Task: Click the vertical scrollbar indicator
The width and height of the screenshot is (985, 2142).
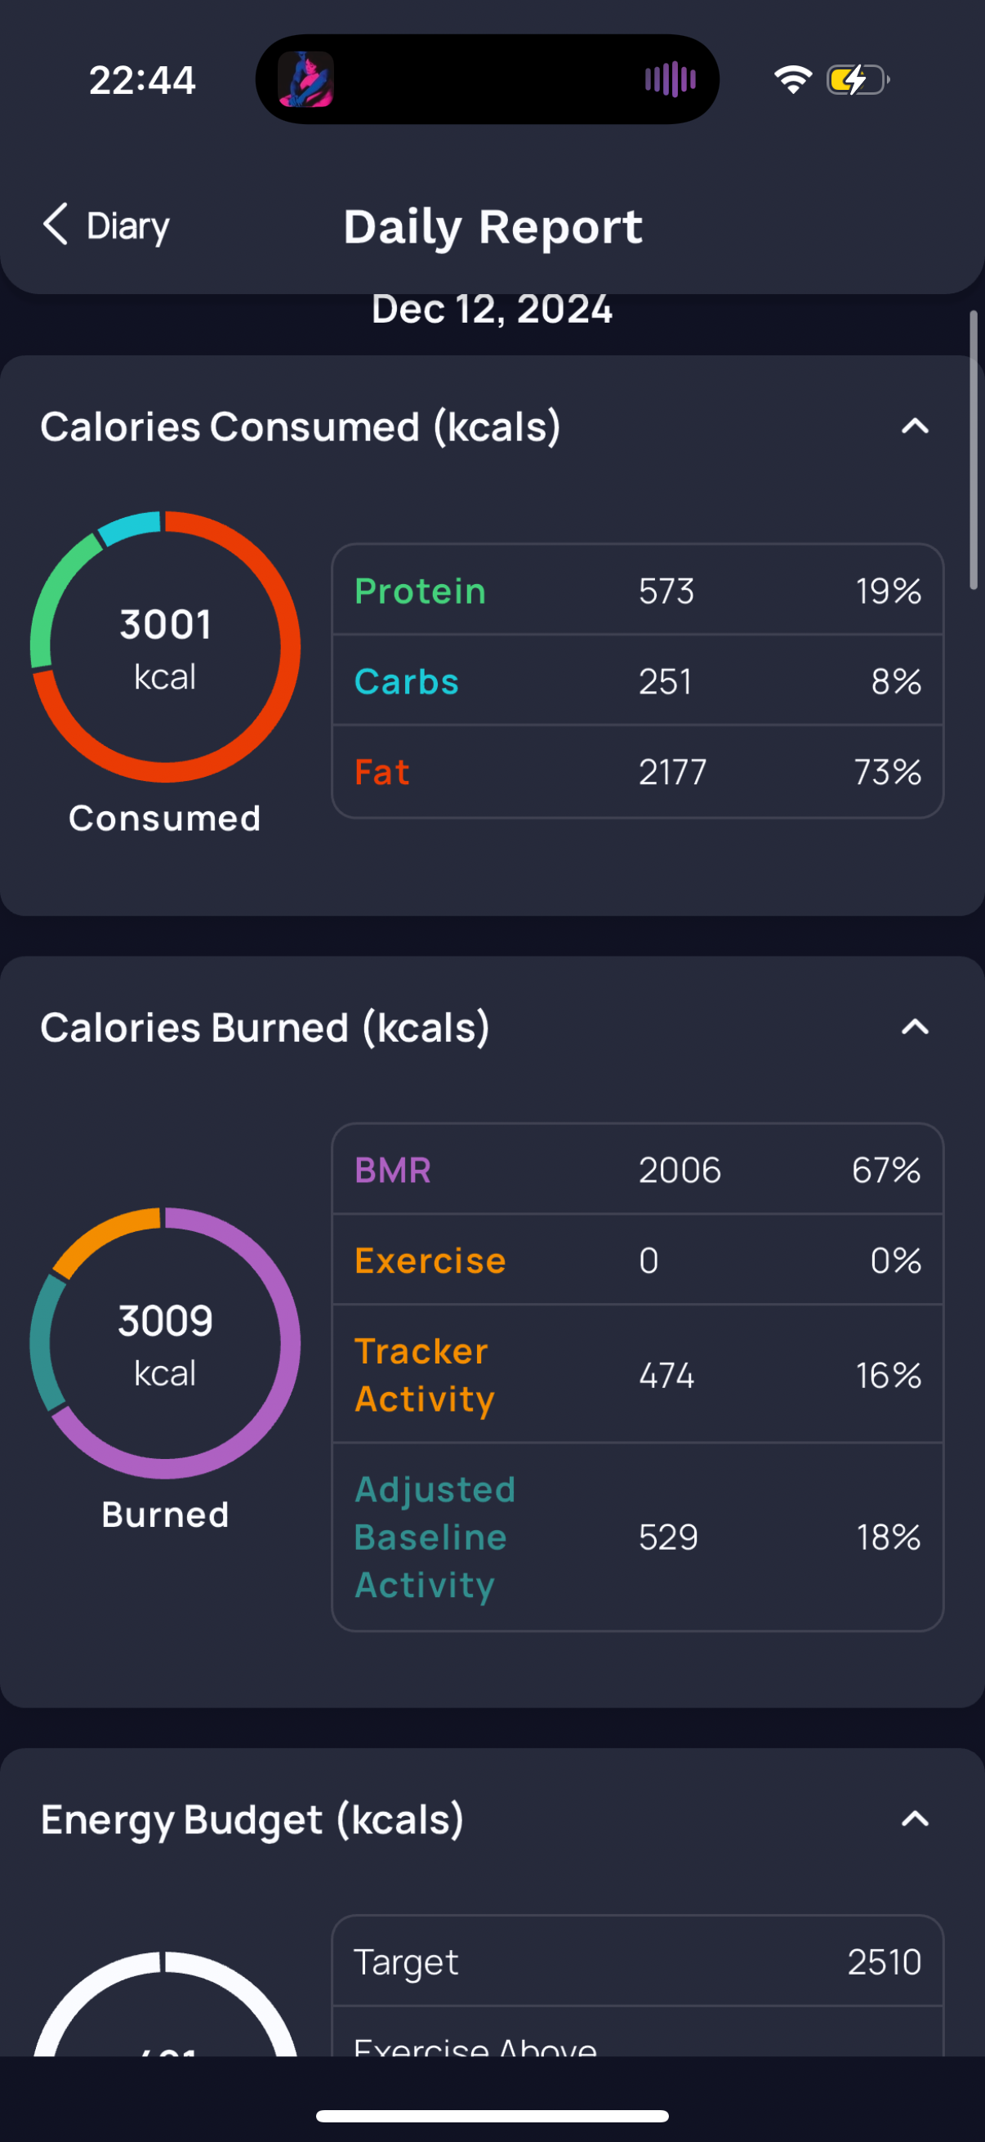Action: coord(974,450)
